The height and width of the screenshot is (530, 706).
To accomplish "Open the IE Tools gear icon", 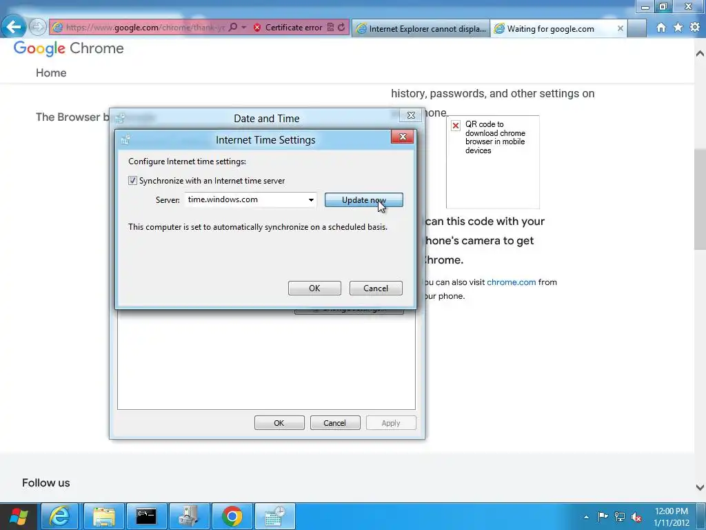I will coord(695,28).
